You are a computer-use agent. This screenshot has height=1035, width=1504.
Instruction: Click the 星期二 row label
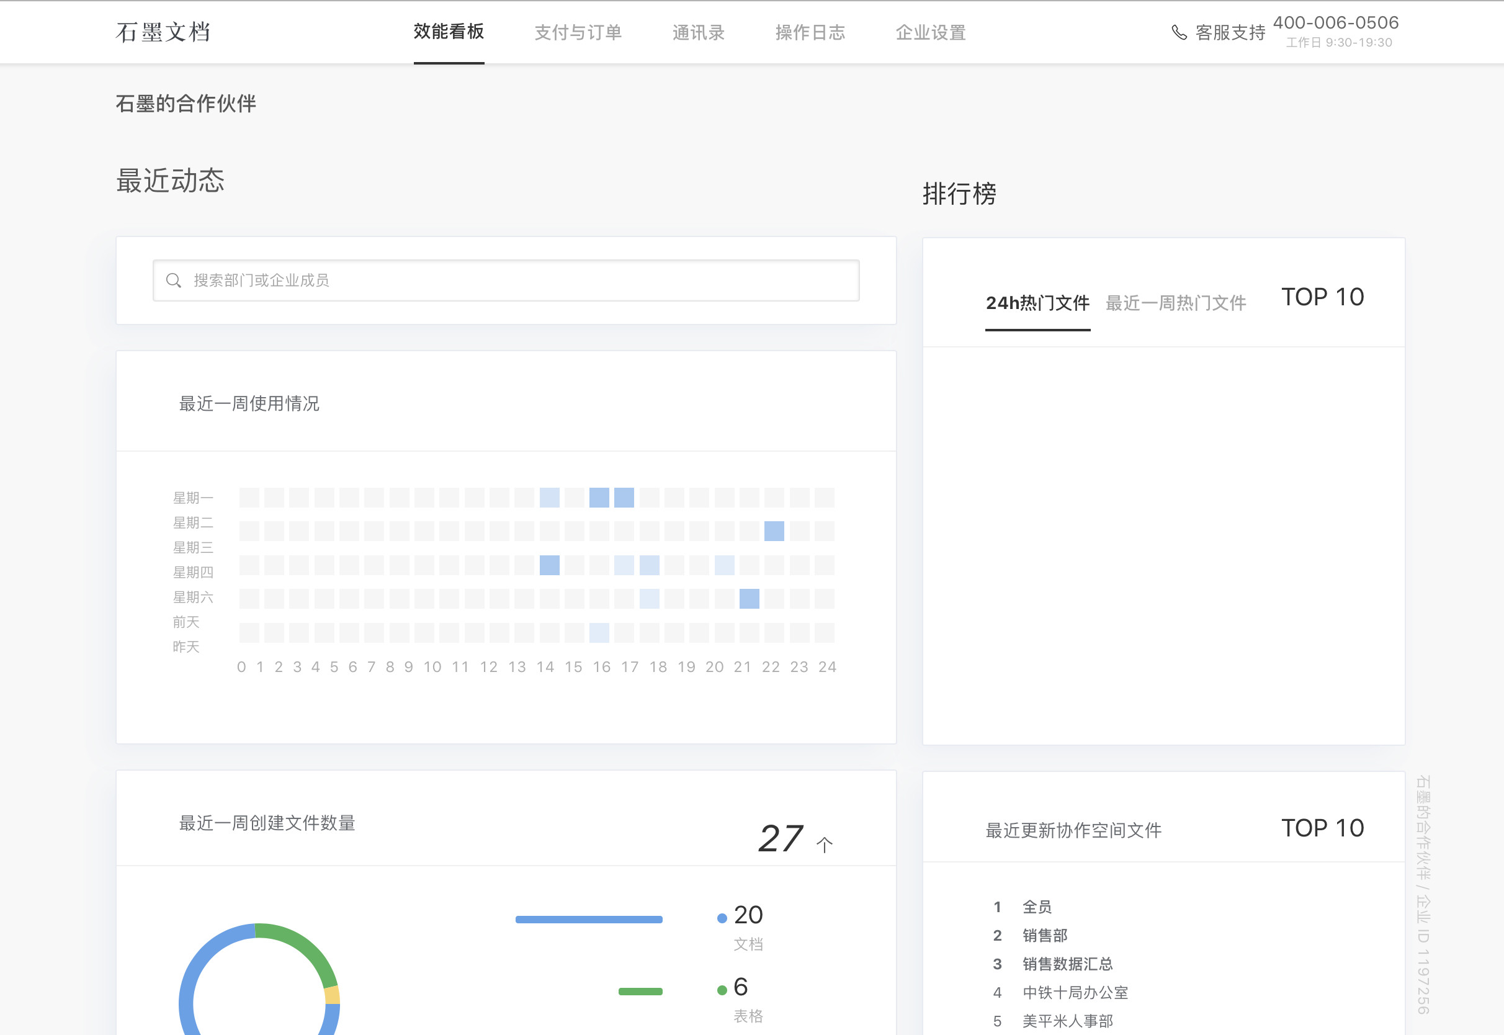[x=192, y=522]
